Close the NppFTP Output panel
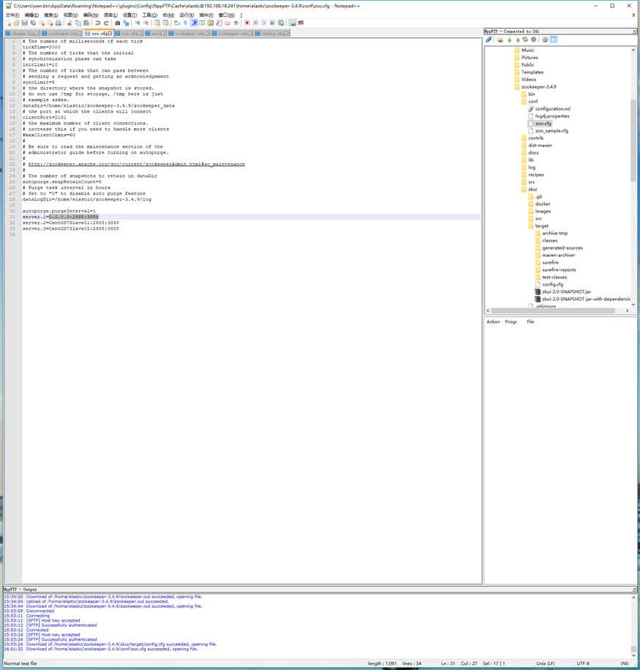The height and width of the screenshot is (670, 640). (x=634, y=589)
